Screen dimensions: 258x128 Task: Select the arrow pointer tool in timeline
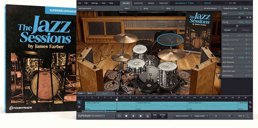(79, 102)
